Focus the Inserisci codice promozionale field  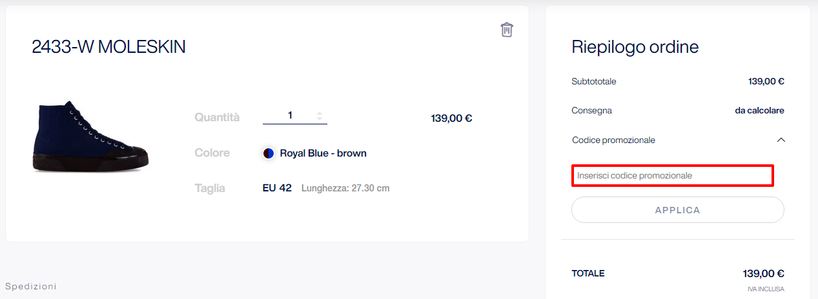click(x=673, y=175)
